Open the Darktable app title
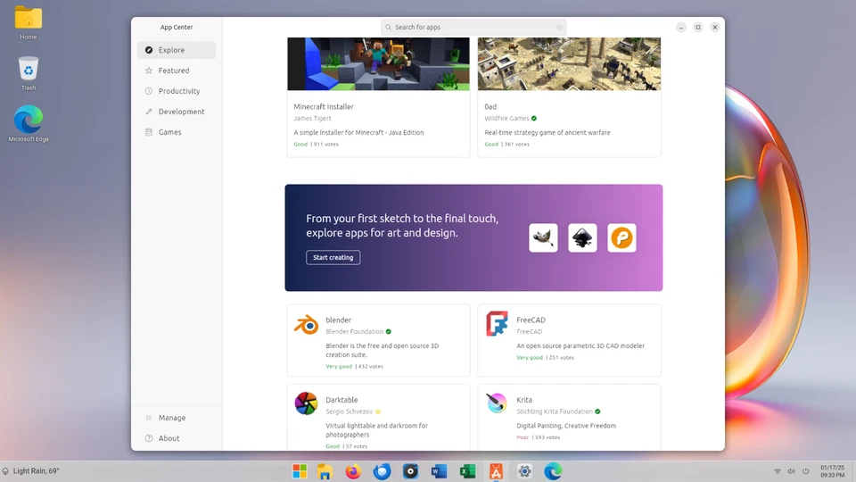856x482 pixels. (342, 400)
